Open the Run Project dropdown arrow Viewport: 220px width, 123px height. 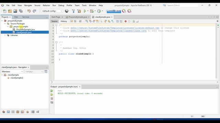pos(88,11)
